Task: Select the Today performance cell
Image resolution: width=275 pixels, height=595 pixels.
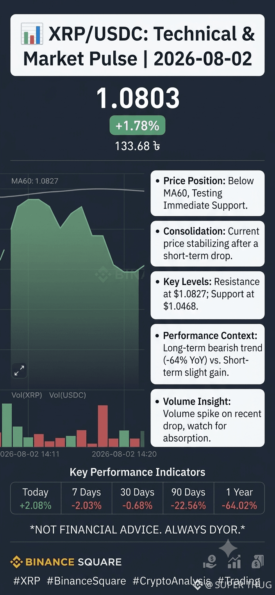Action: pos(36,499)
